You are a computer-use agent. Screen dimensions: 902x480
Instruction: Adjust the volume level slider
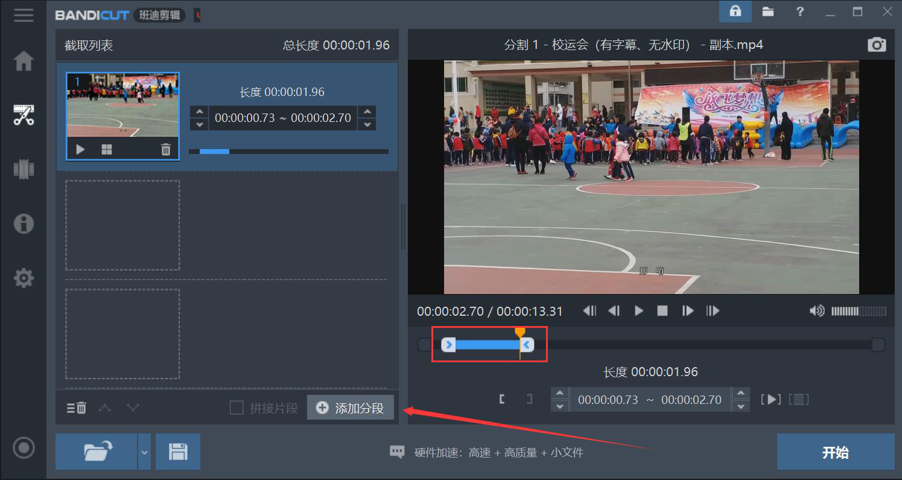(858, 311)
